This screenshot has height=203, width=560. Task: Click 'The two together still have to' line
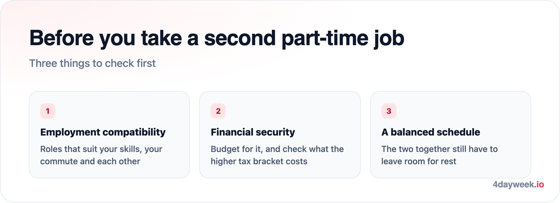439,149
